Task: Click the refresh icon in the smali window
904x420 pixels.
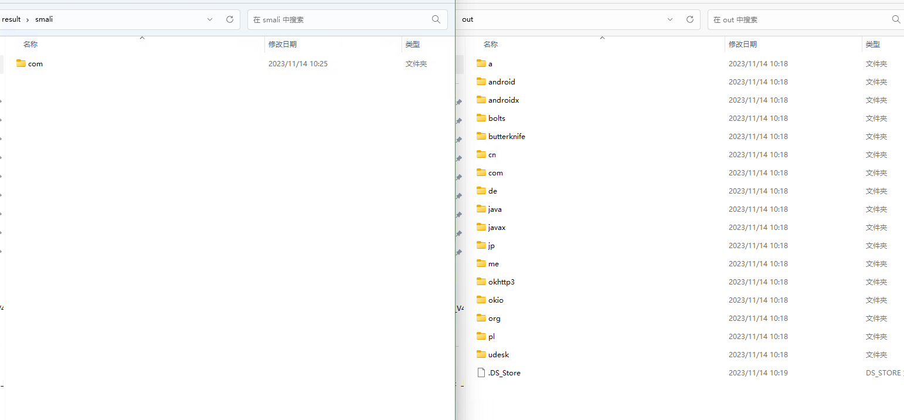Action: coord(230,19)
